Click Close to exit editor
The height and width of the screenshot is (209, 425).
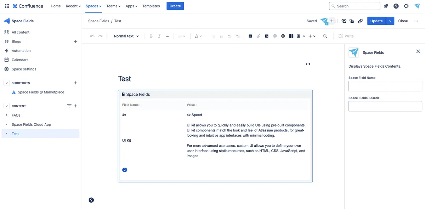point(403,21)
